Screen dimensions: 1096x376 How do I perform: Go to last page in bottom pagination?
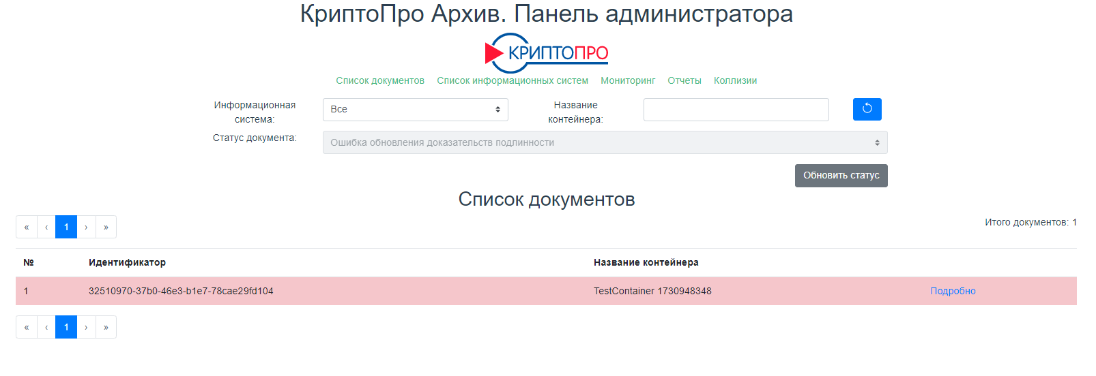pyautogui.click(x=106, y=327)
